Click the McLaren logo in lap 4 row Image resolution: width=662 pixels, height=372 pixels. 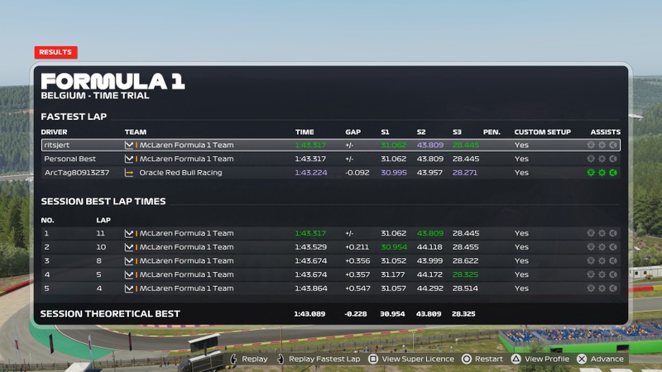pos(129,289)
